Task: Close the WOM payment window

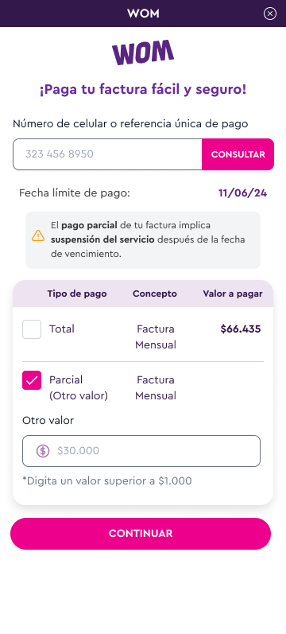Action: [270, 14]
